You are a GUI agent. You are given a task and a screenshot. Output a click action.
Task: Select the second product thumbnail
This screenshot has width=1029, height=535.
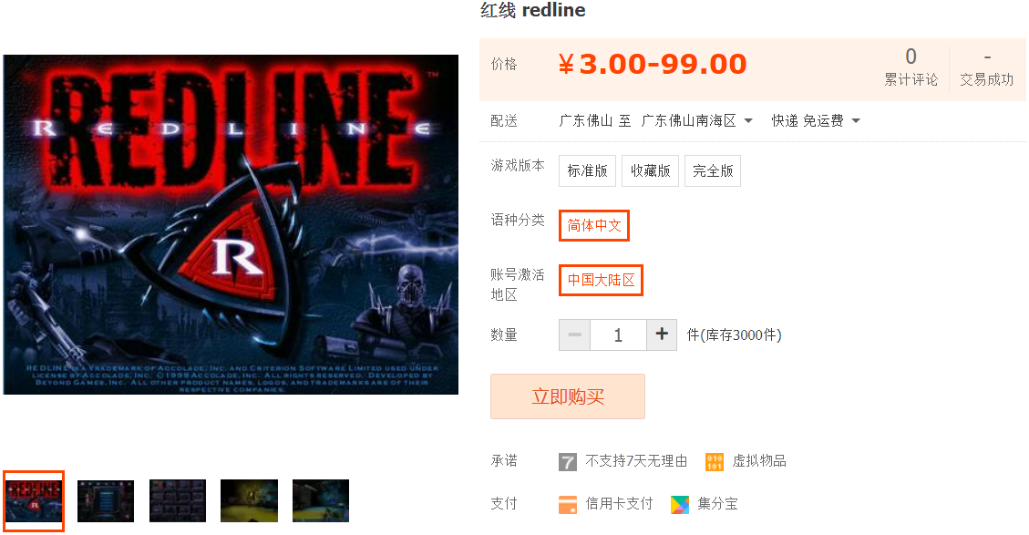(x=106, y=501)
